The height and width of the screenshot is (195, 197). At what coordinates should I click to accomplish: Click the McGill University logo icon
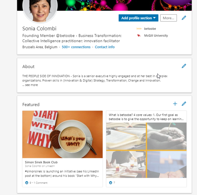(x=139, y=36)
